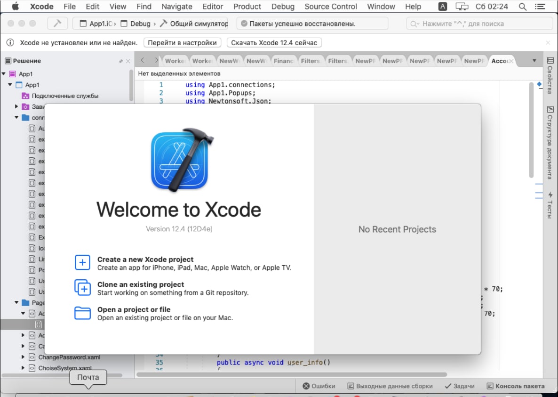Viewport: 558px width, 397px height.
Task: Open Консоль пакета pad
Action: point(516,386)
